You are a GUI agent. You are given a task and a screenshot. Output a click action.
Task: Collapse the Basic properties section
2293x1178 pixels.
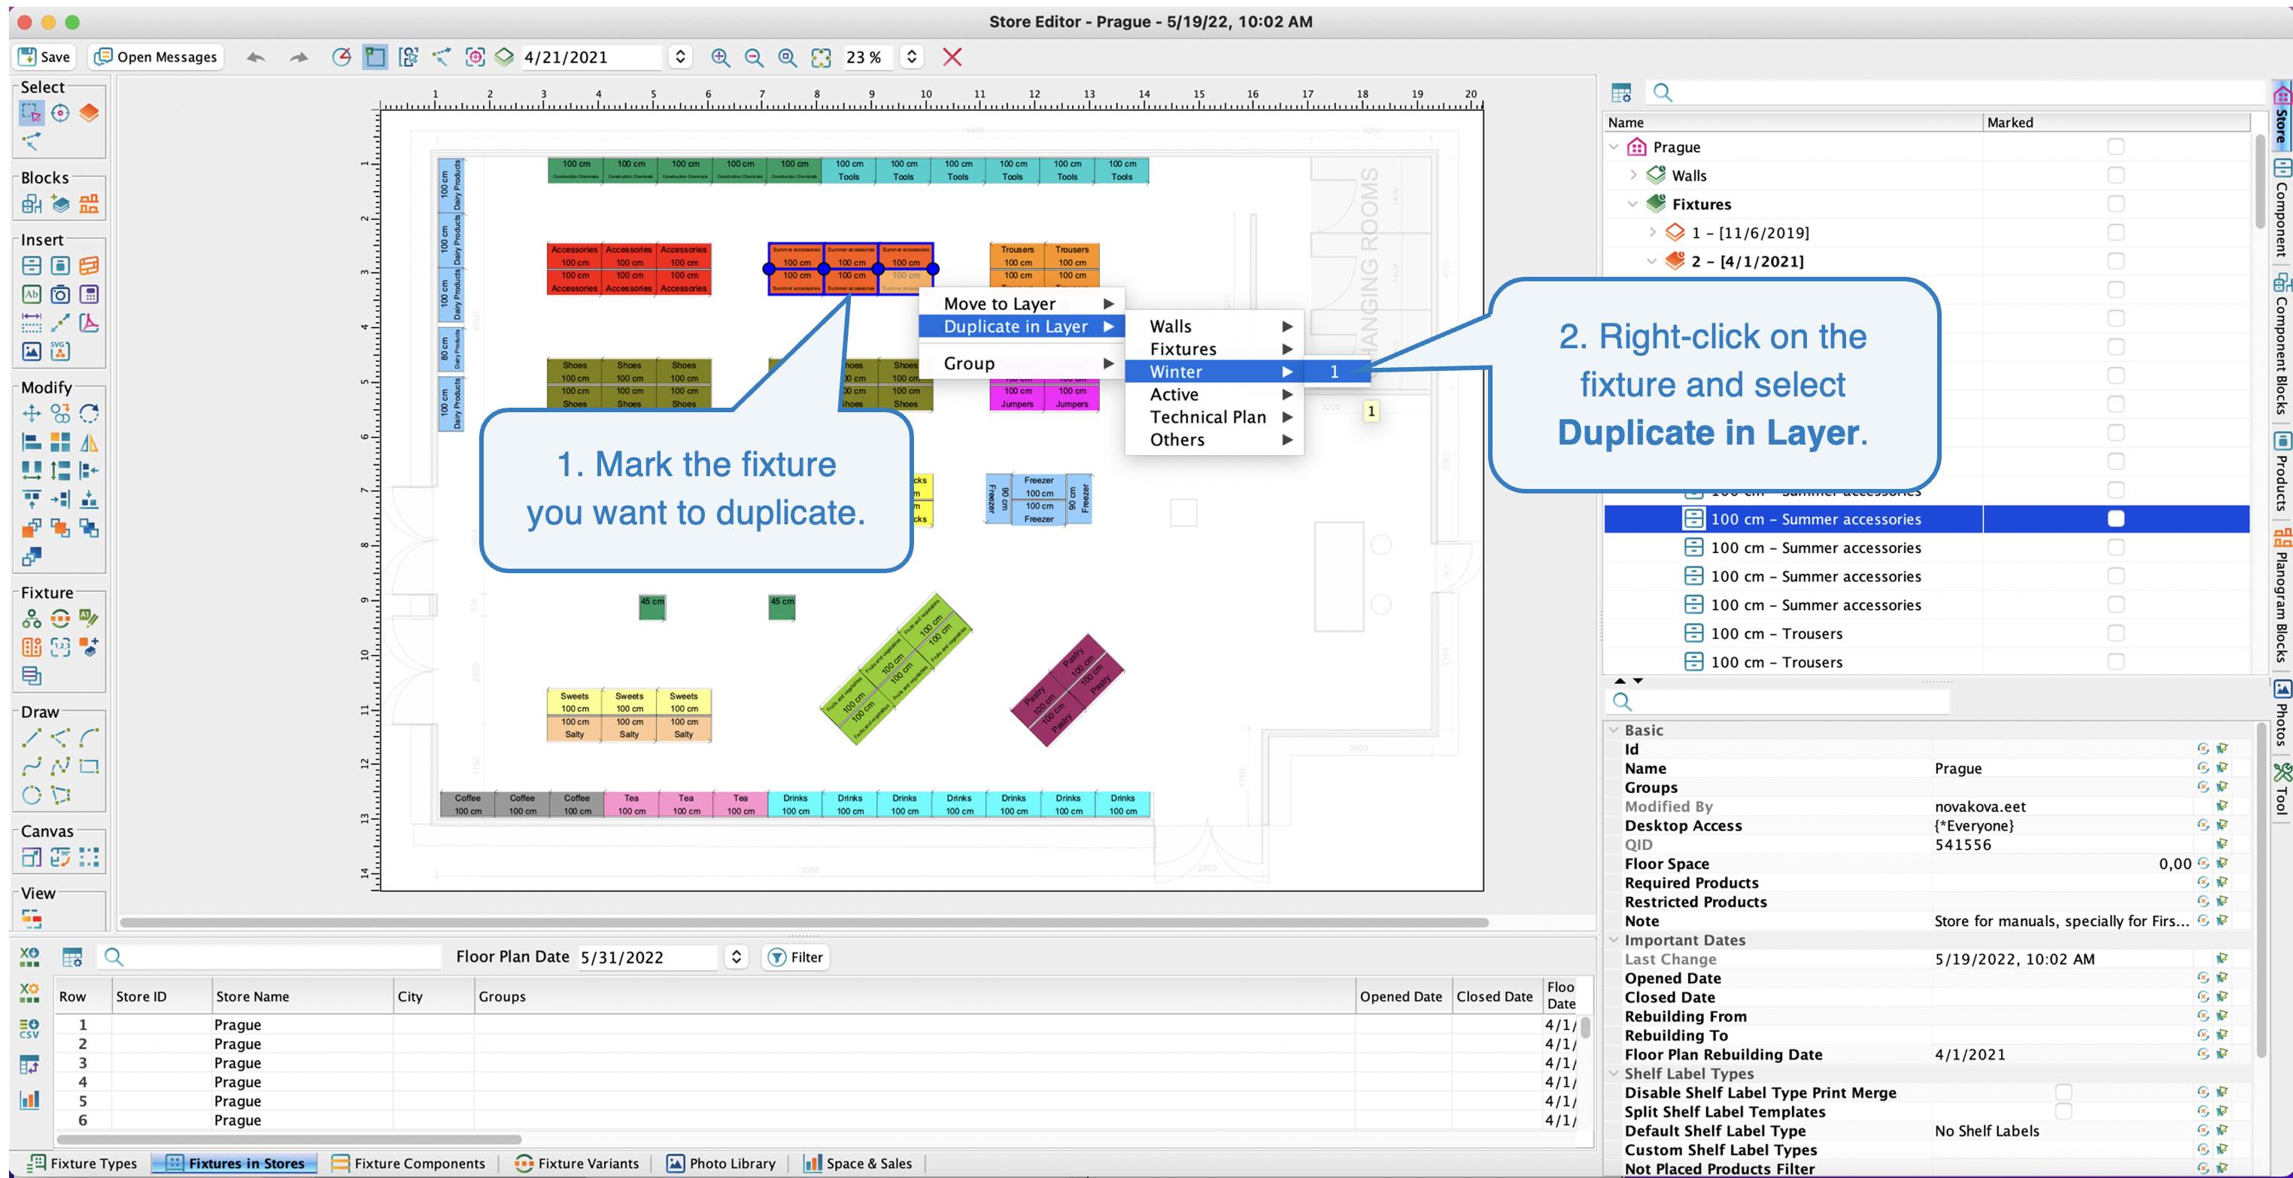tap(1614, 730)
